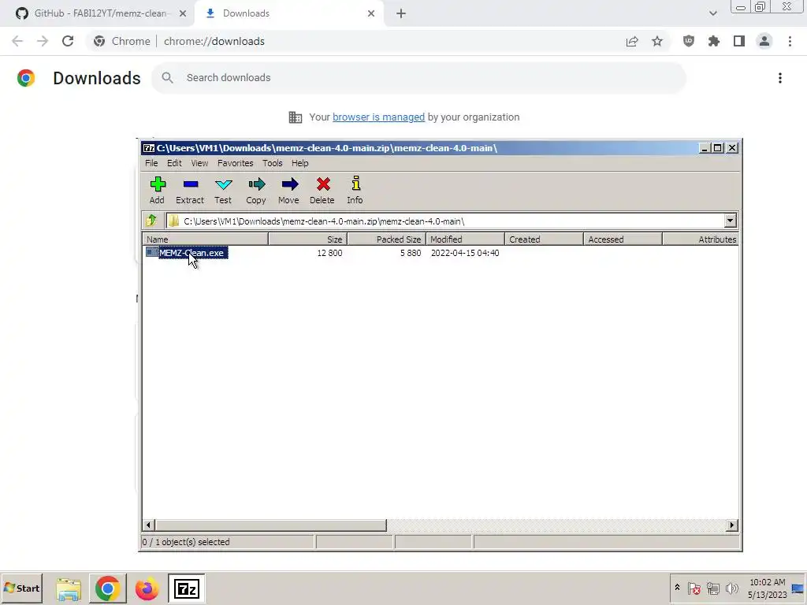Image resolution: width=807 pixels, height=605 pixels.
Task: Click the 7-Zip taskbar button
Action: click(x=186, y=588)
